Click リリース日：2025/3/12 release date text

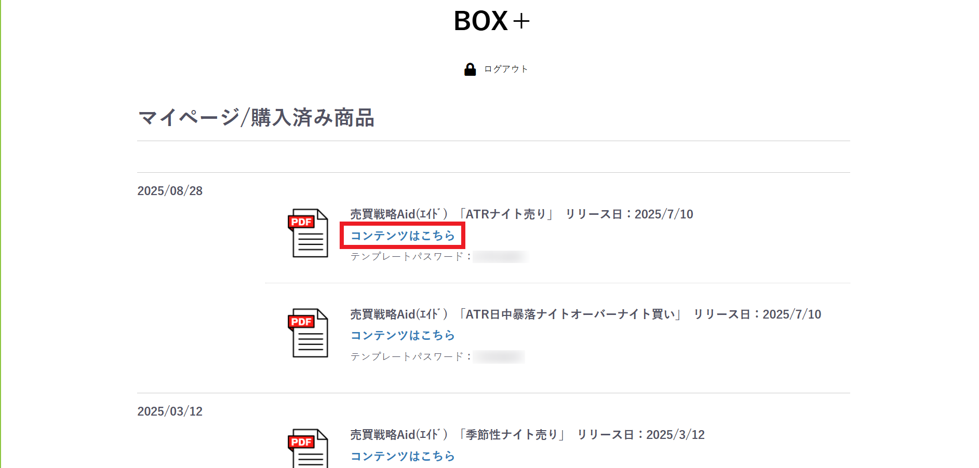(x=641, y=435)
